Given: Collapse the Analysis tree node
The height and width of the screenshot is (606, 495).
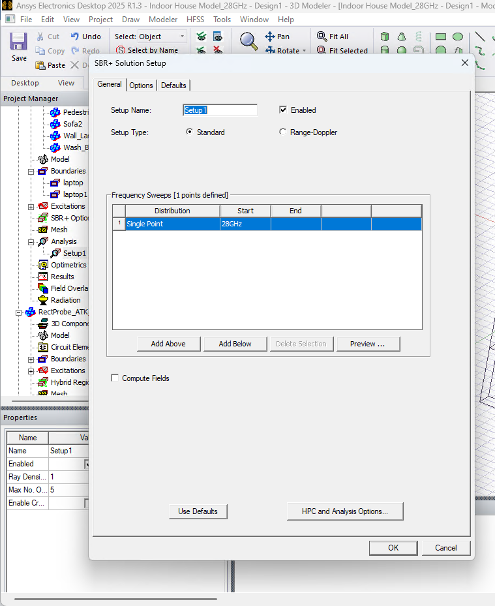Looking at the screenshot, I should 31,241.
